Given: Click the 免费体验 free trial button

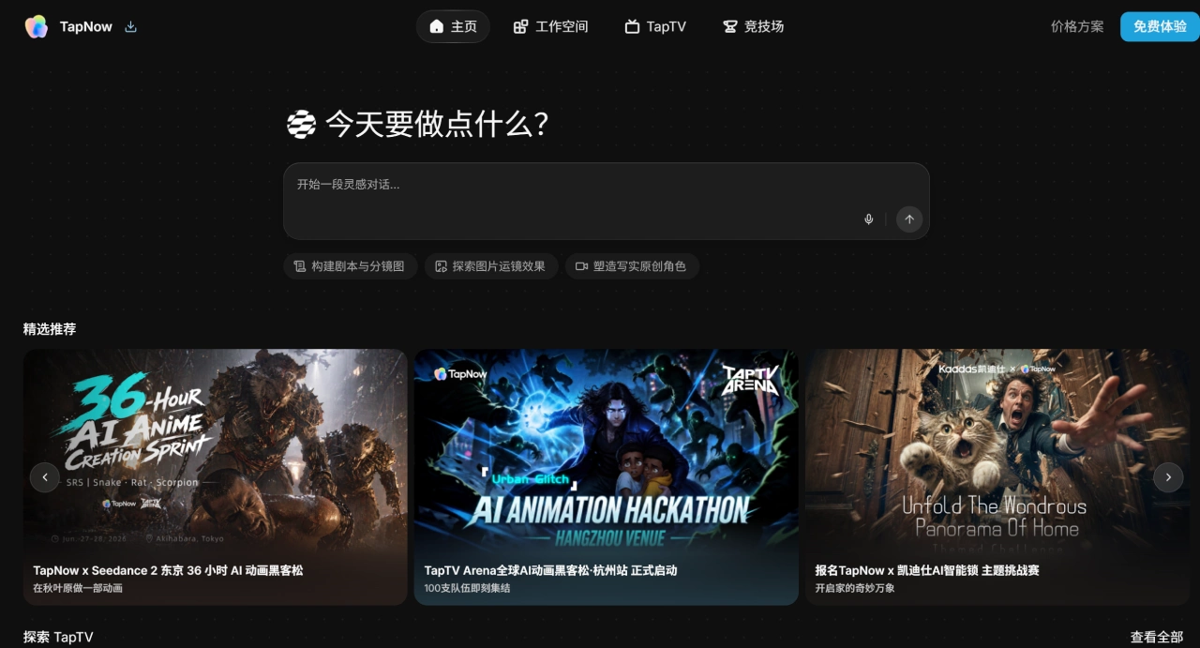Looking at the screenshot, I should tap(1160, 26).
